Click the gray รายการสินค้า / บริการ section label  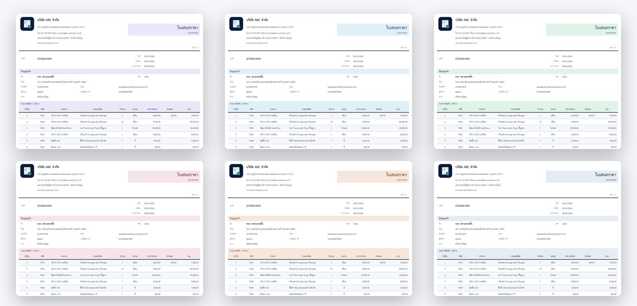point(448,251)
